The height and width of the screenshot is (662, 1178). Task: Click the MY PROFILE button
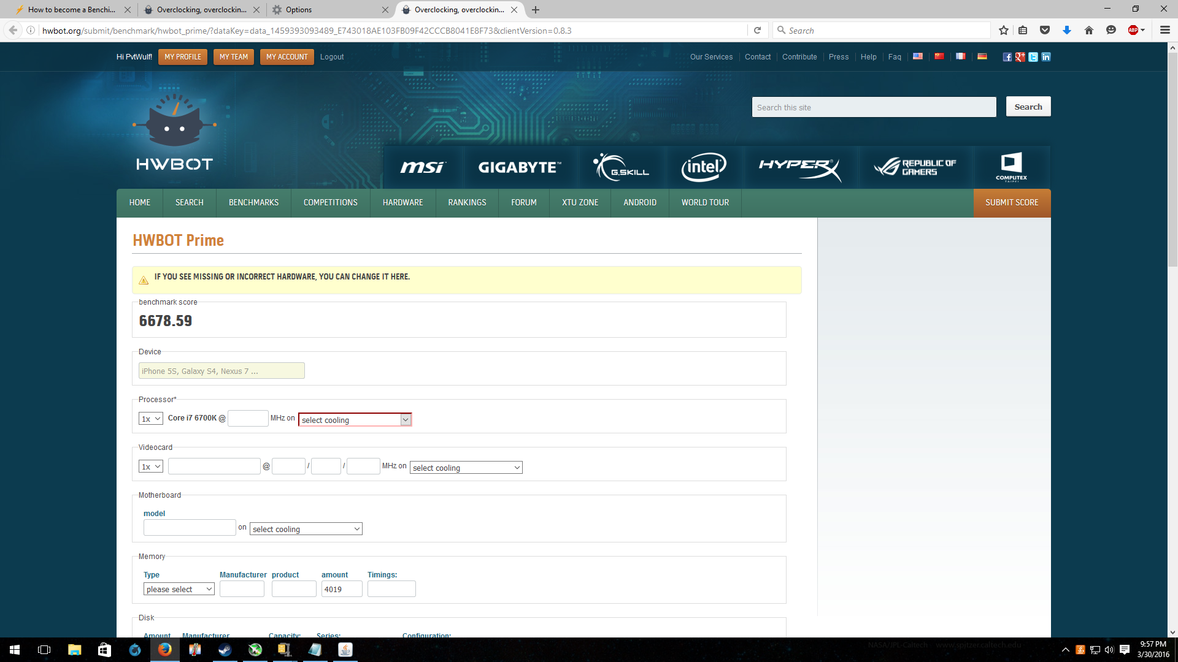tap(183, 57)
